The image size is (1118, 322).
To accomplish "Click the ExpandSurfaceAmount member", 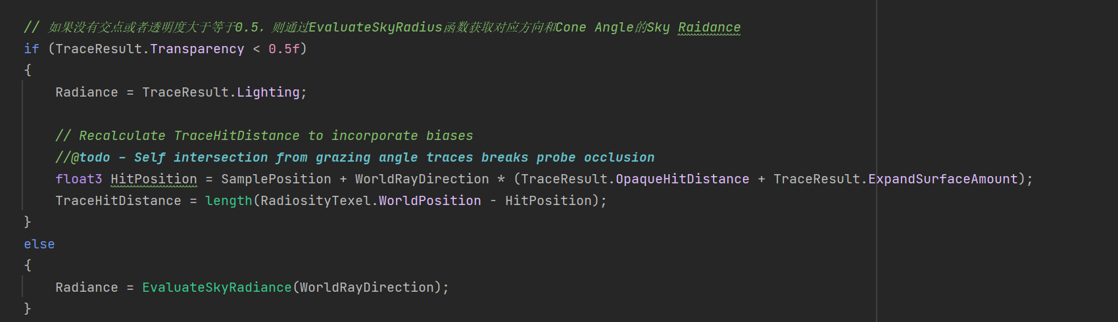I will tap(943, 179).
